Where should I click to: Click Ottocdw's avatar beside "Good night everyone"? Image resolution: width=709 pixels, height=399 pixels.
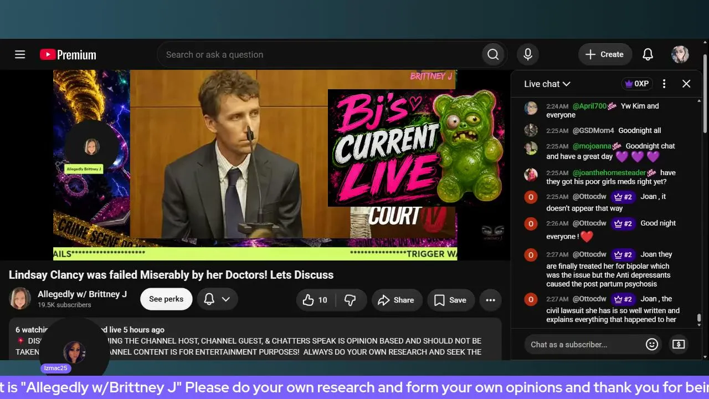531,223
